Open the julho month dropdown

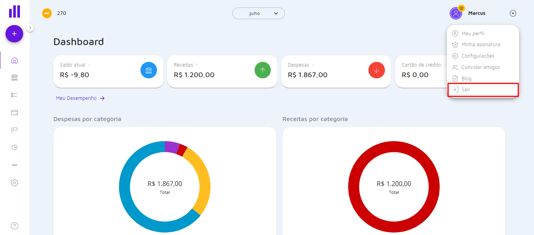click(x=258, y=13)
